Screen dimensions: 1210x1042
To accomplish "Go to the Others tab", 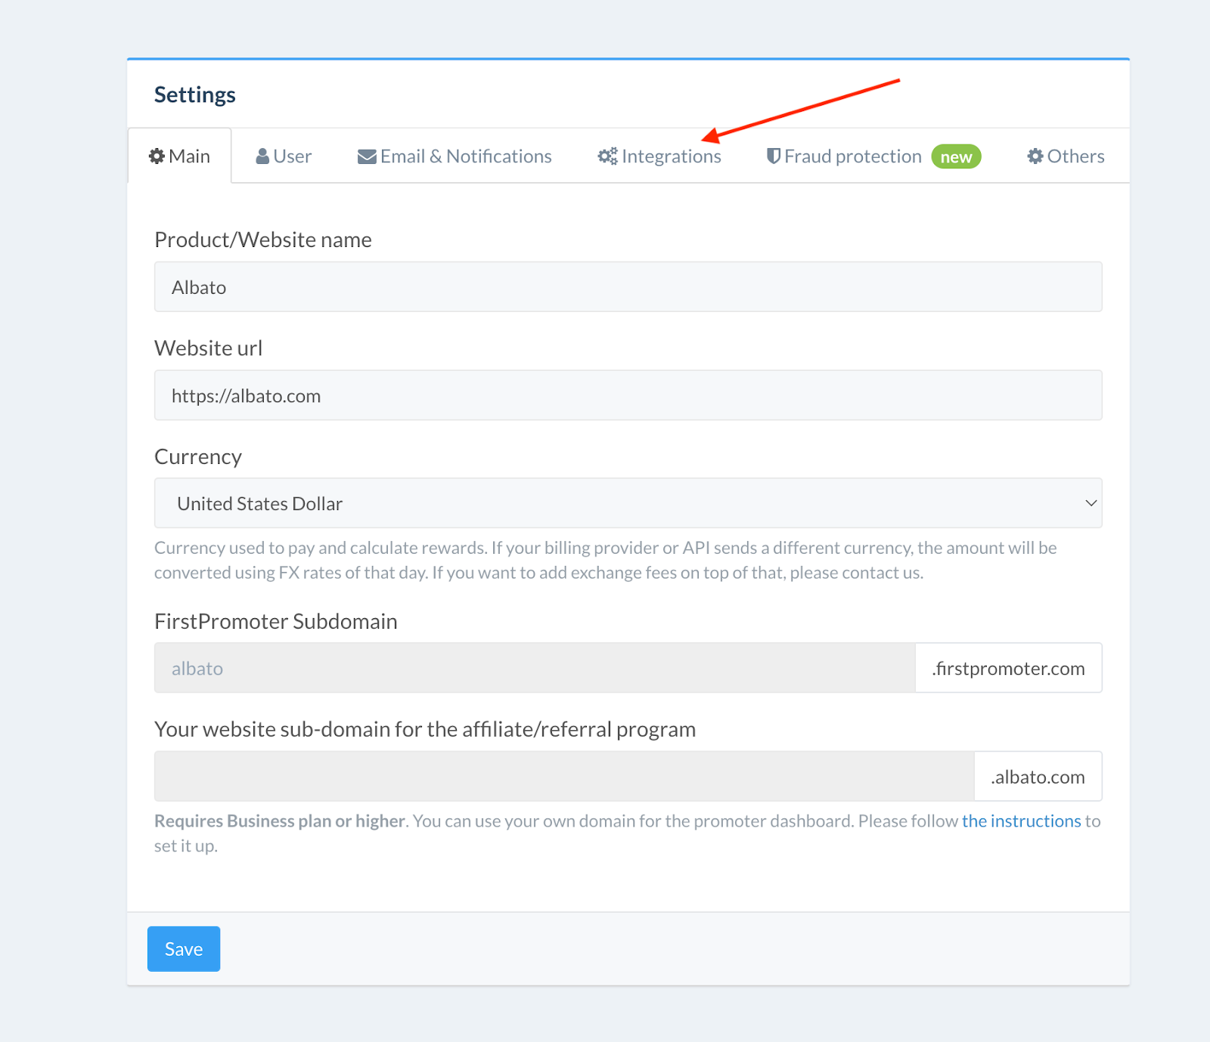I will tap(1066, 156).
